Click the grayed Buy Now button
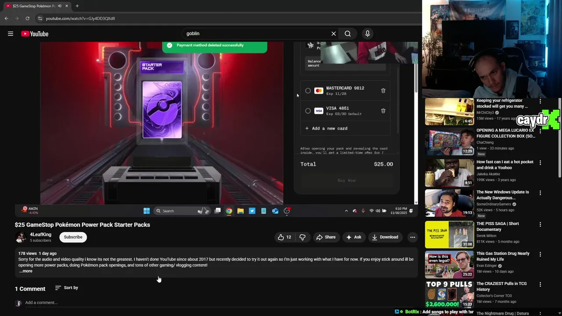This screenshot has height=316, width=562. (x=346, y=180)
